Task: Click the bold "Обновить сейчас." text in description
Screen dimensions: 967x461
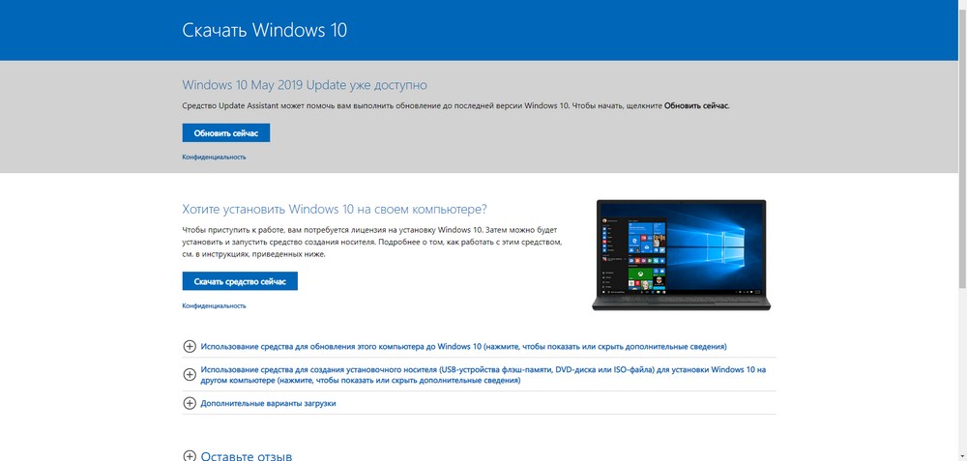Action: [x=696, y=106]
